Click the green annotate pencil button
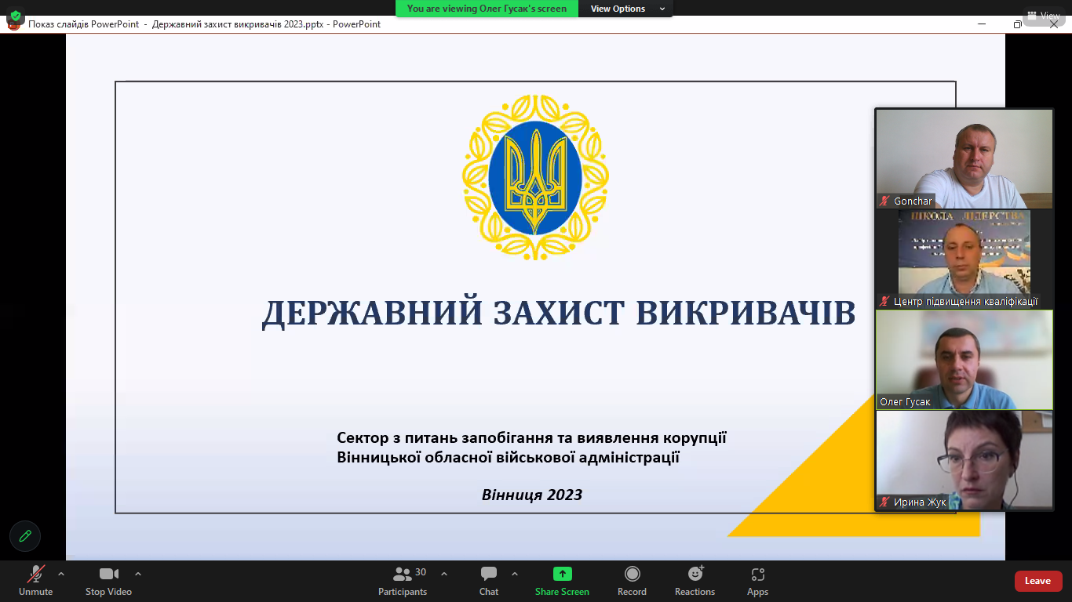 coord(25,536)
